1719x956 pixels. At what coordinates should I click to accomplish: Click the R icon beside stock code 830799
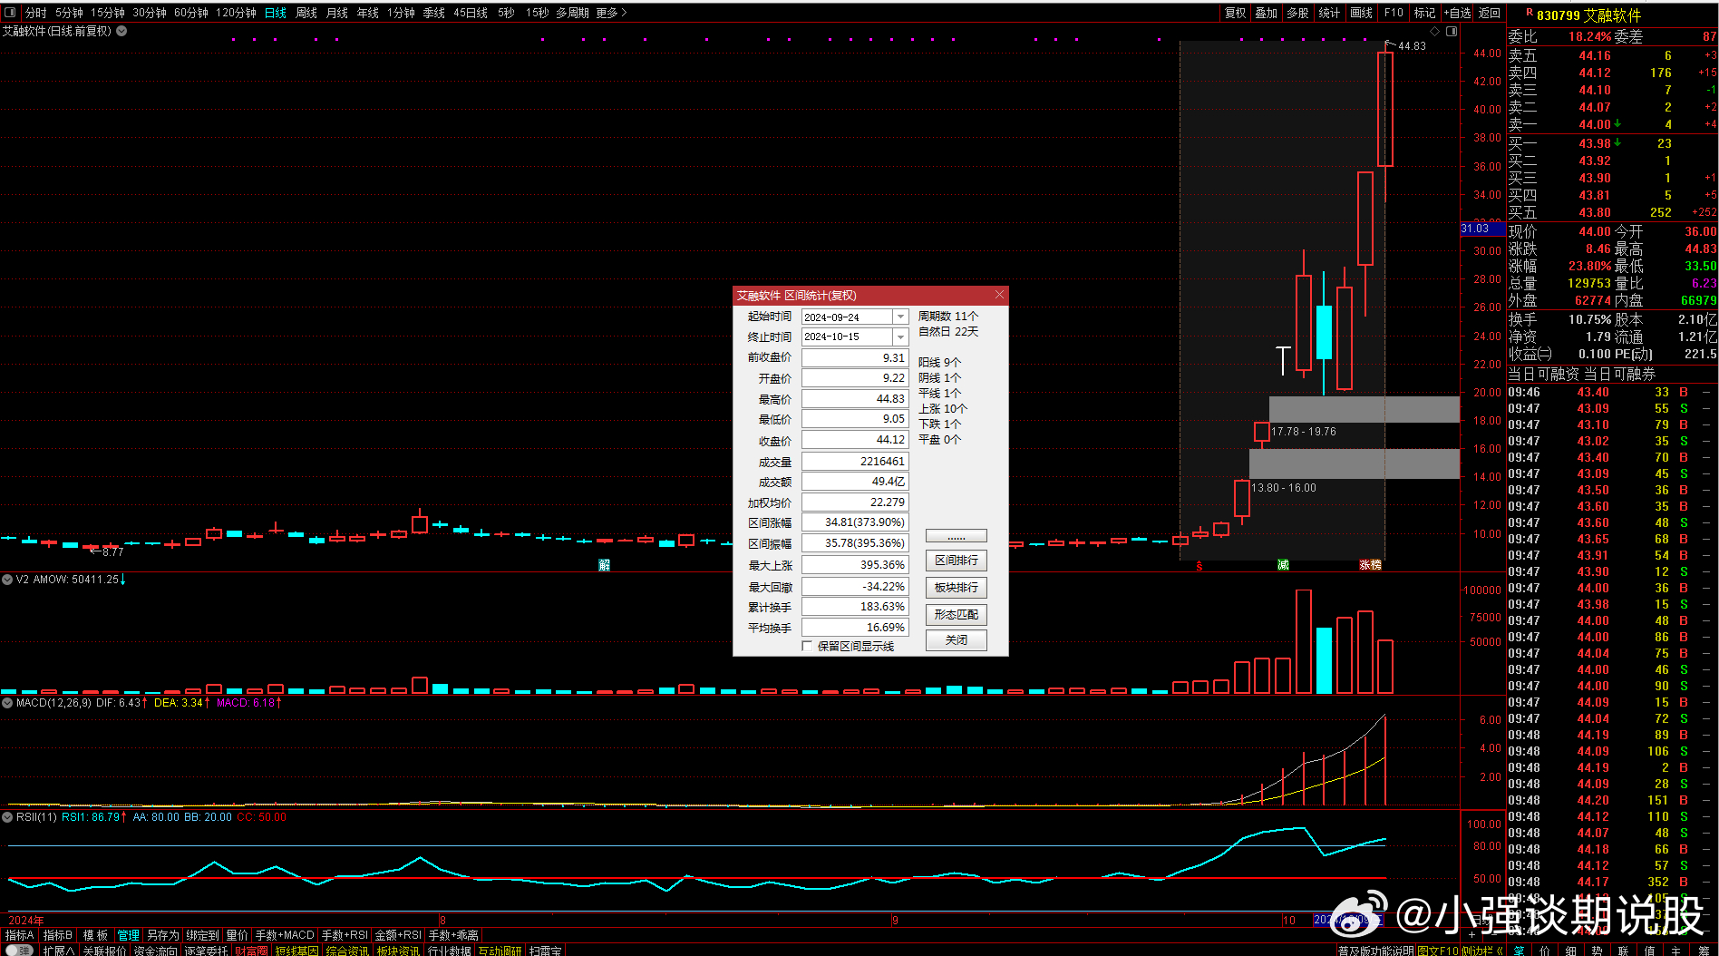point(1530,13)
